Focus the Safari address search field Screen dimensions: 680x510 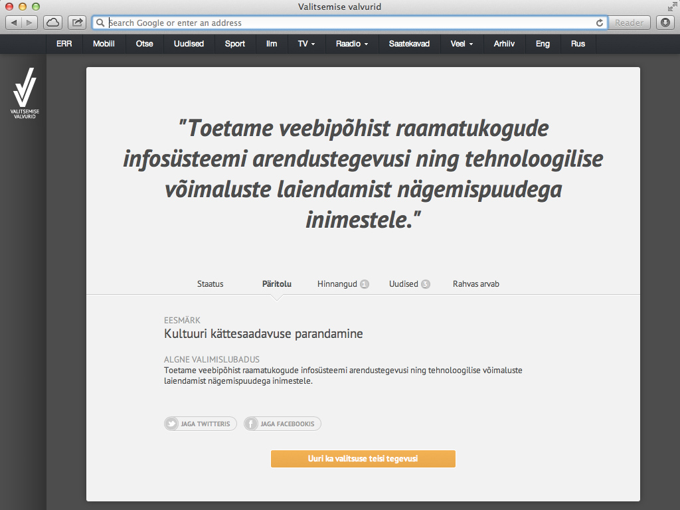pyautogui.click(x=345, y=23)
